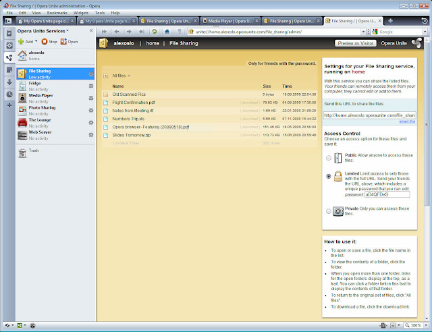Open the Trash in the Unite panel
The image size is (432, 332).
(28, 153)
